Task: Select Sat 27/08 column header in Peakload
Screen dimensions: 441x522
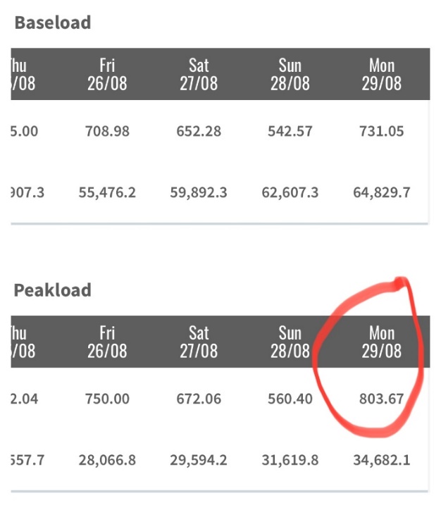Action: click(x=199, y=342)
